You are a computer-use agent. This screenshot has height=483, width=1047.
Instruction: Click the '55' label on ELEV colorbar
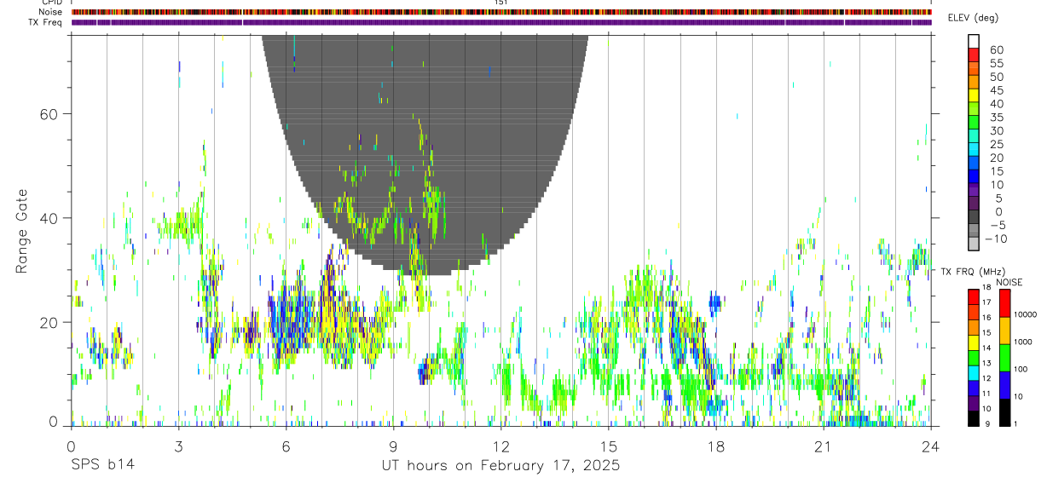[x=996, y=63]
